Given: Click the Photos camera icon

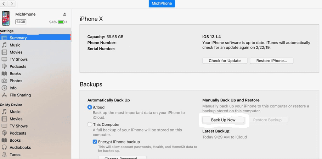Looking at the screenshot, I should pyautogui.click(x=4, y=81).
